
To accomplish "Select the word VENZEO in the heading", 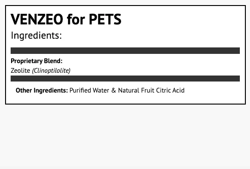I will 37,19.
